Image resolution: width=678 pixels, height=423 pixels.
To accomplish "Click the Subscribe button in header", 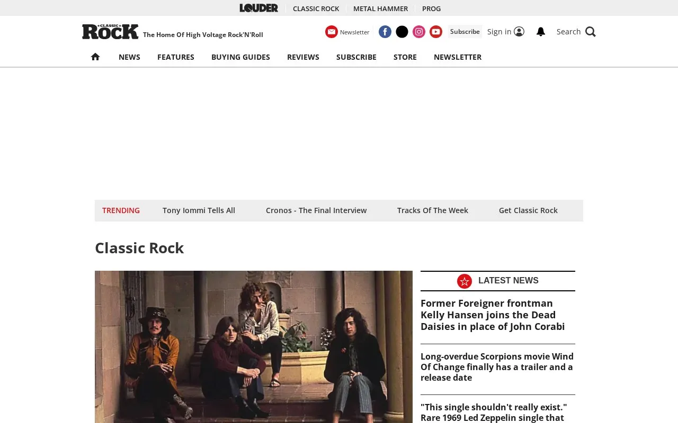I will click(465, 32).
